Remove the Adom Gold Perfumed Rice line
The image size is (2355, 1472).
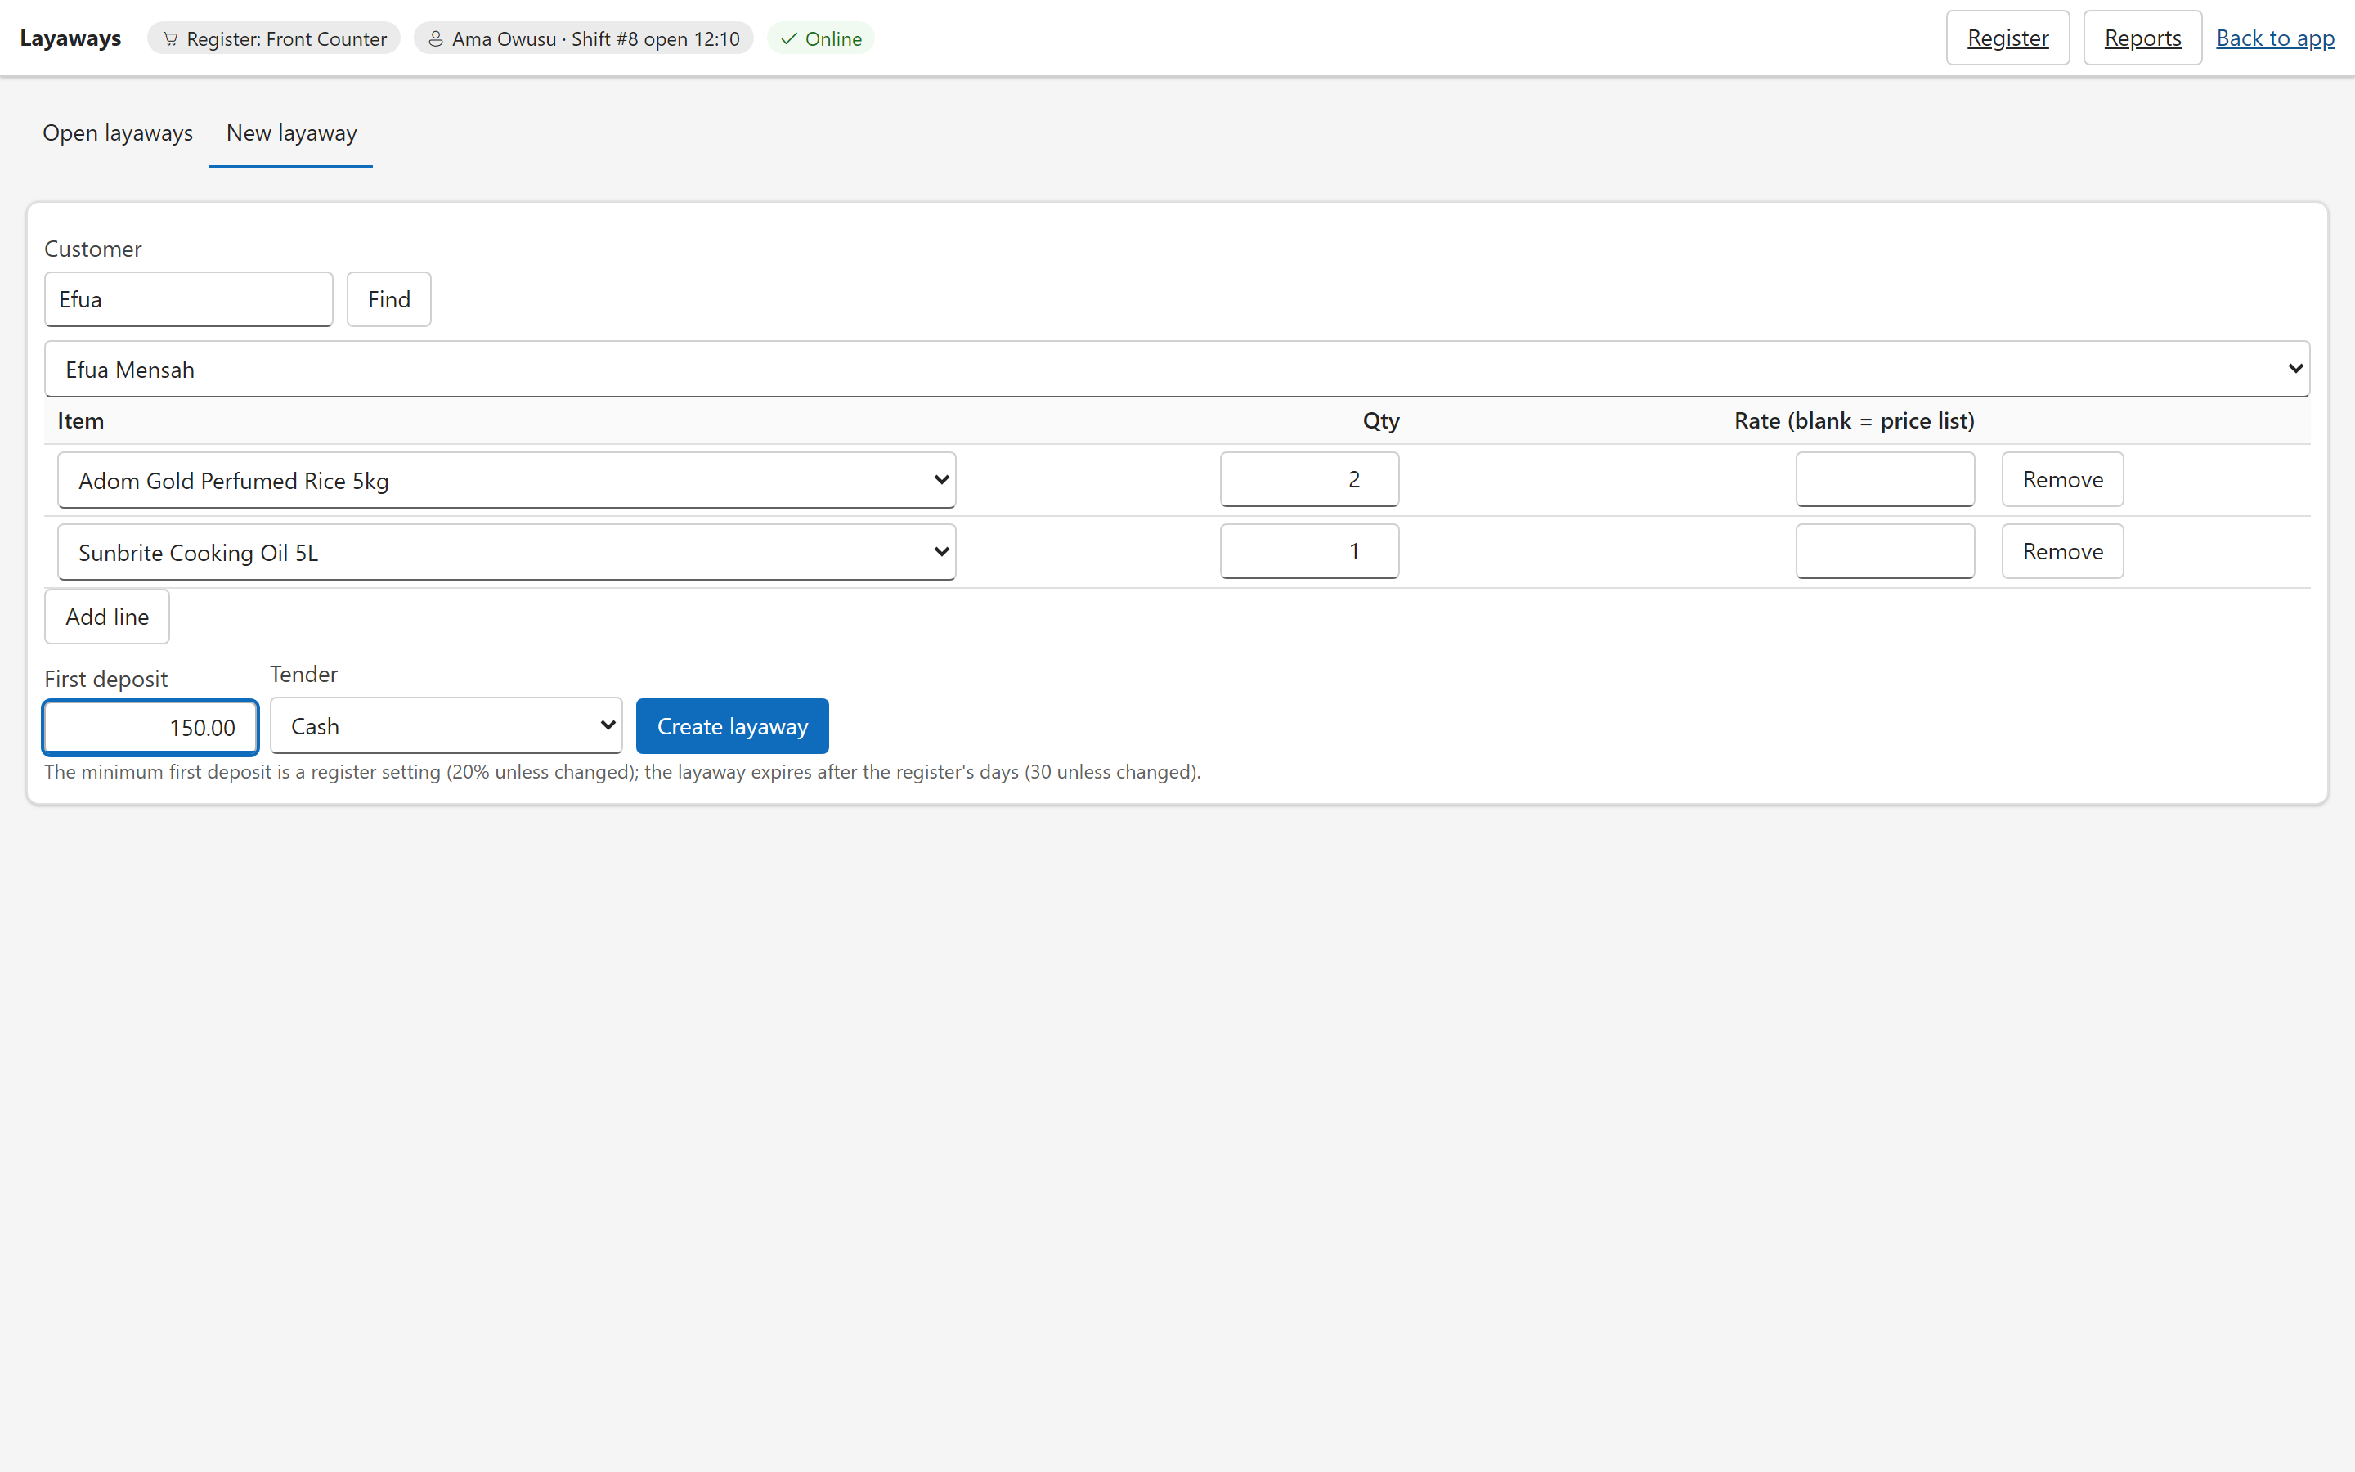(2062, 479)
